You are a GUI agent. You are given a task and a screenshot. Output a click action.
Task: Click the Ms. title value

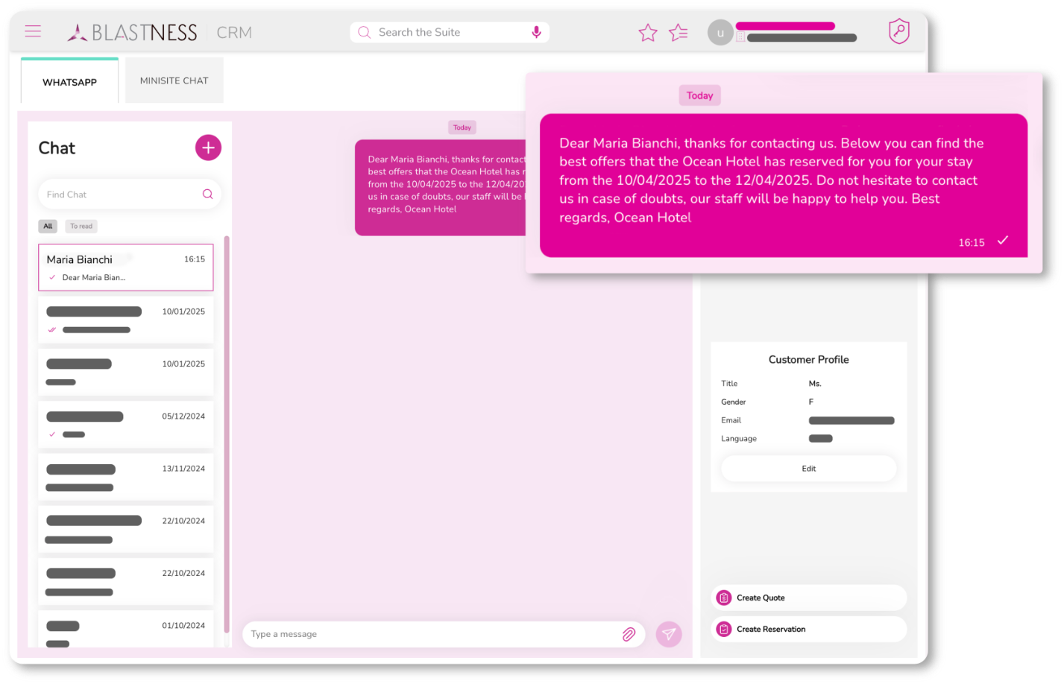(x=815, y=384)
